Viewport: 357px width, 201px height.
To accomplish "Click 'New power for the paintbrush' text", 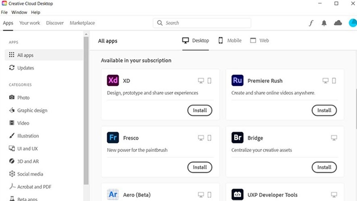I will [137, 150].
